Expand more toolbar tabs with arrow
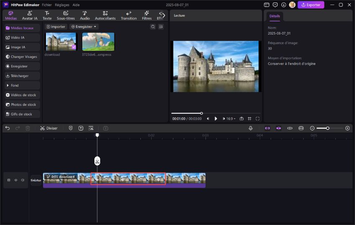 tap(164, 15)
